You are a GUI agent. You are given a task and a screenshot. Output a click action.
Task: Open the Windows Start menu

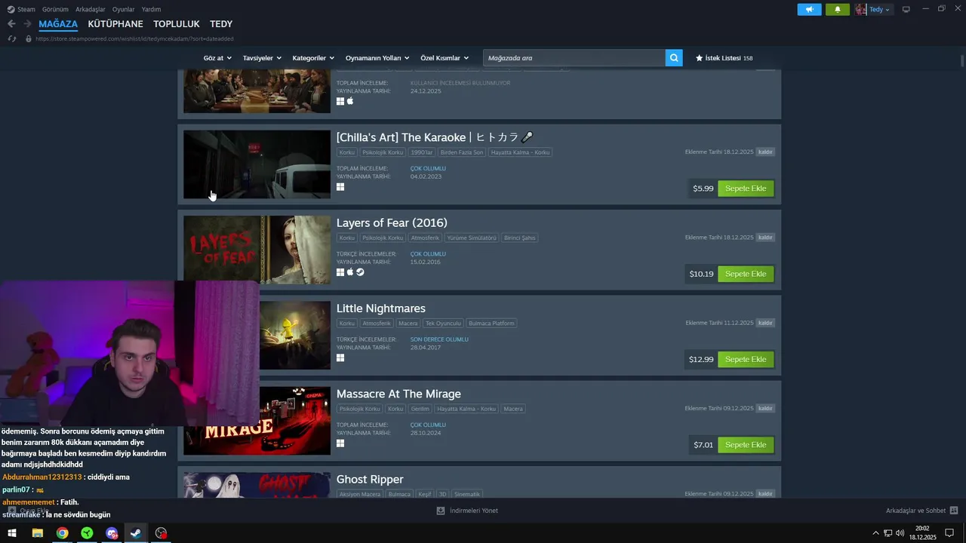tap(12, 533)
